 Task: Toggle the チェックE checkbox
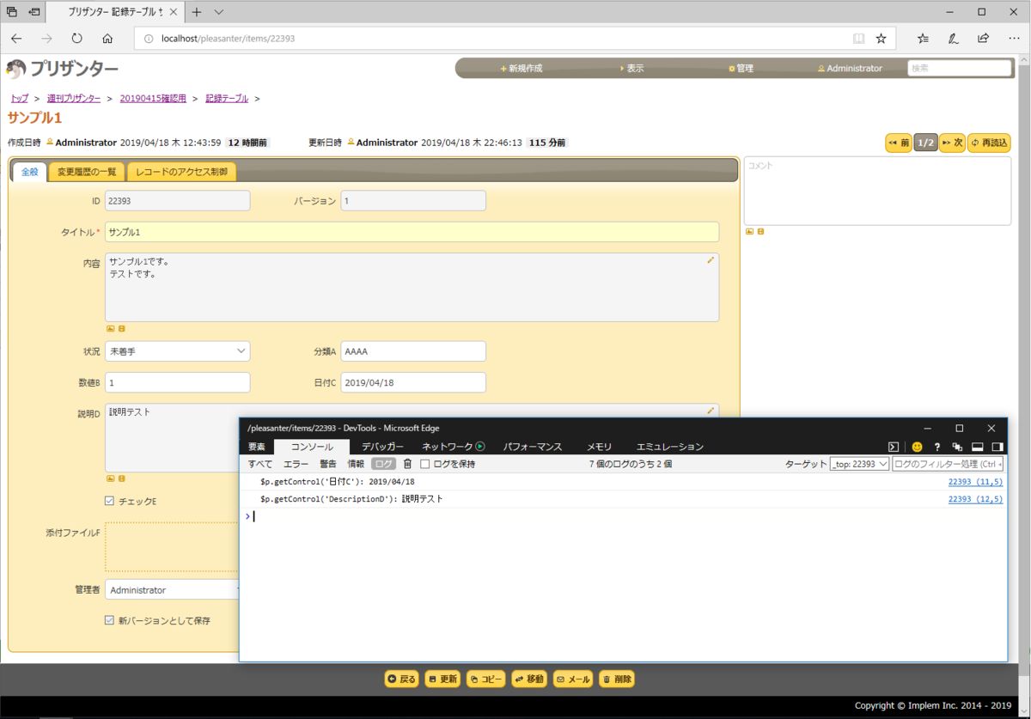pyautogui.click(x=109, y=501)
